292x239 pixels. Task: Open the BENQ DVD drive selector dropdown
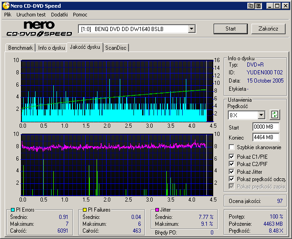point(191,29)
